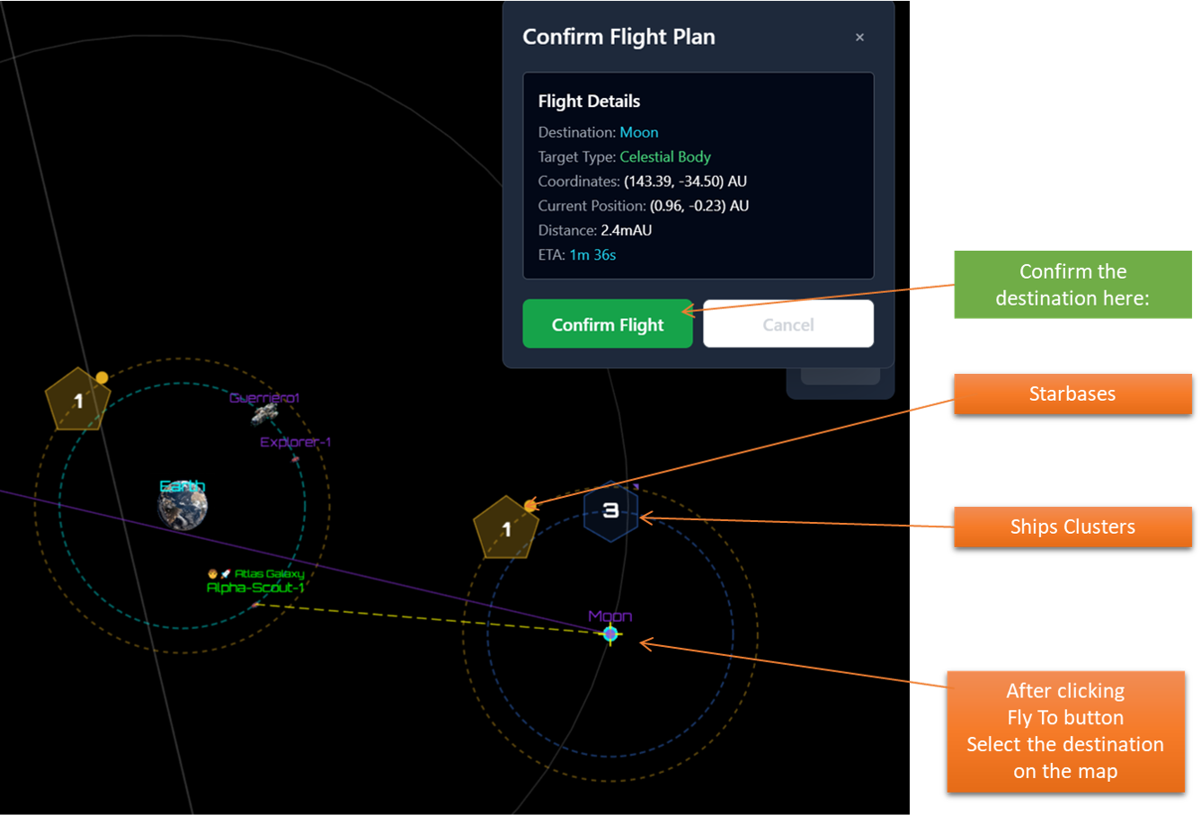Click the Alpha-Scout-1 ship marker
The height and width of the screenshot is (815, 1201).
click(257, 605)
